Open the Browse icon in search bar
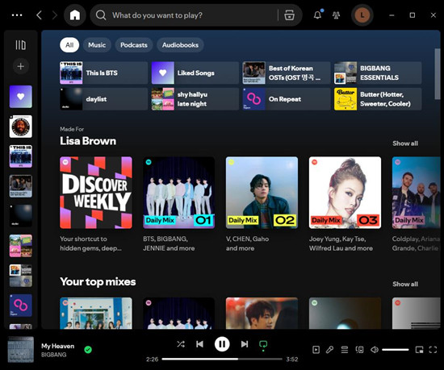This screenshot has width=444, height=370. (289, 15)
